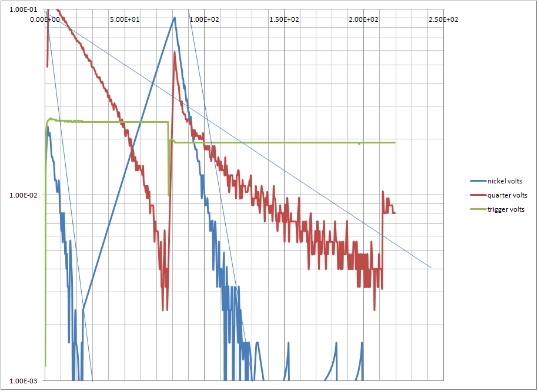The width and height of the screenshot is (538, 391).
Task: Select the 'trigger volts' legend entry
Action: click(497, 209)
